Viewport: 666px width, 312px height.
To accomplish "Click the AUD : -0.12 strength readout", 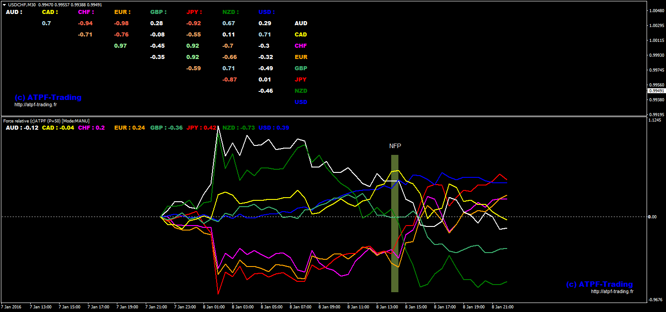I will [22, 128].
